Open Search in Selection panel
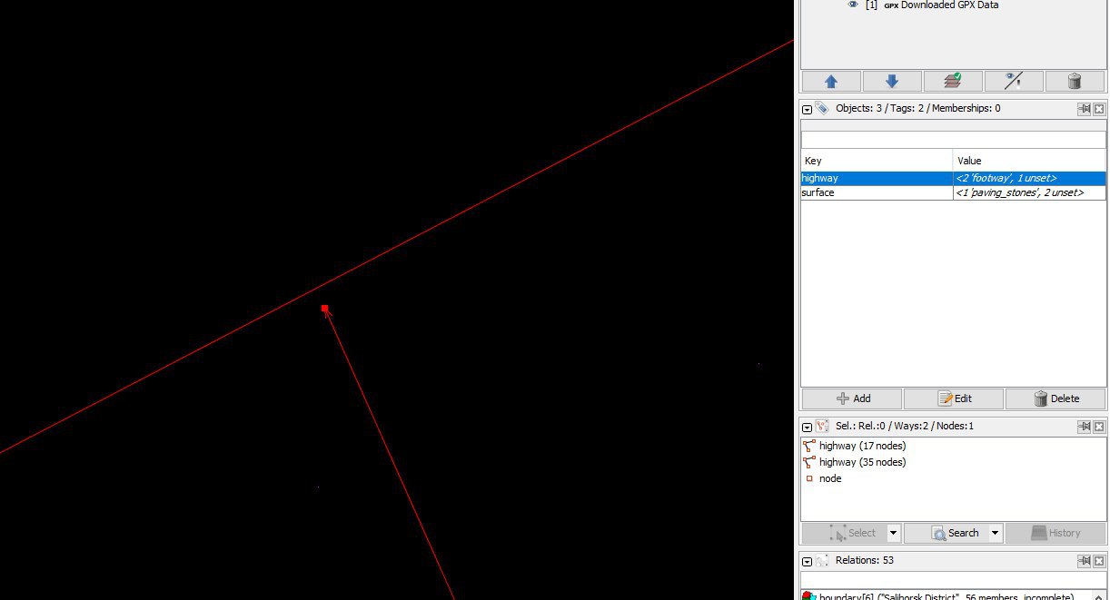Image resolution: width=1110 pixels, height=600 pixels. 946,533
